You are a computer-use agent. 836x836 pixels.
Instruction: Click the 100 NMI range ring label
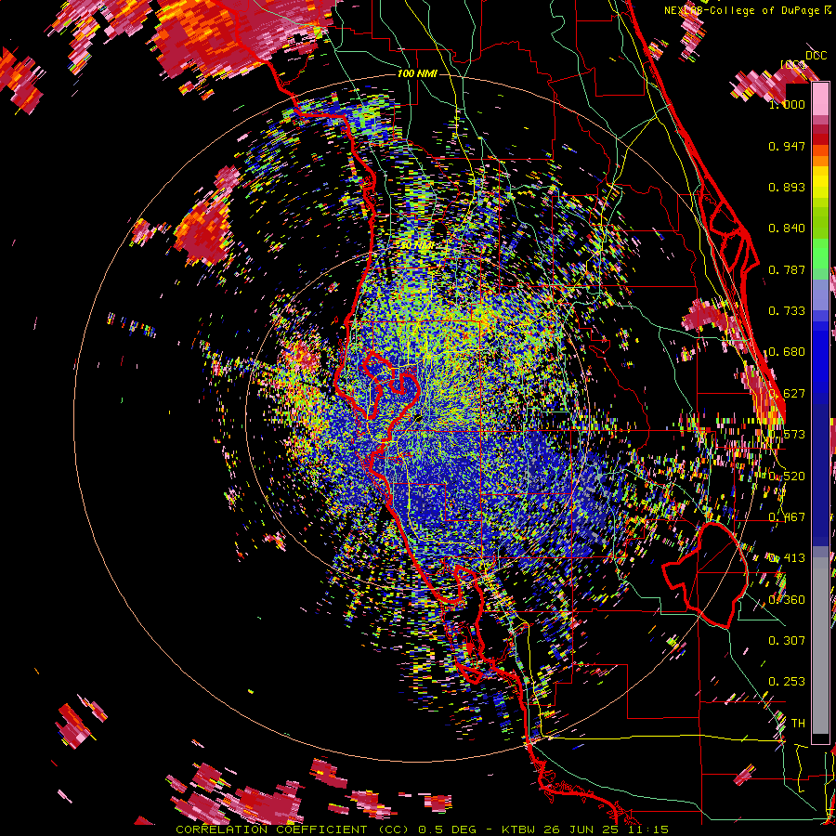pos(417,73)
